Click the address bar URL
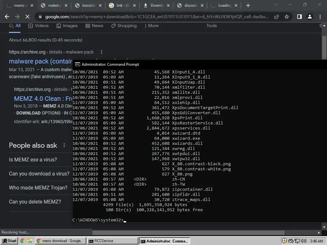The image size is (327, 245). (156, 17)
